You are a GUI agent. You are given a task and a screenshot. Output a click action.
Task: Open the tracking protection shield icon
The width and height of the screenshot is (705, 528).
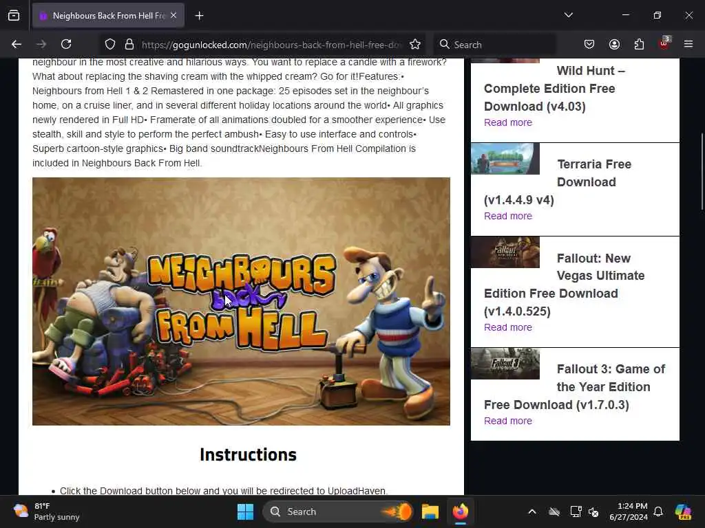[110, 44]
